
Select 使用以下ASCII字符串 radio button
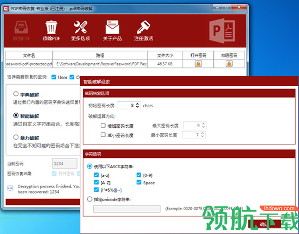point(89,166)
